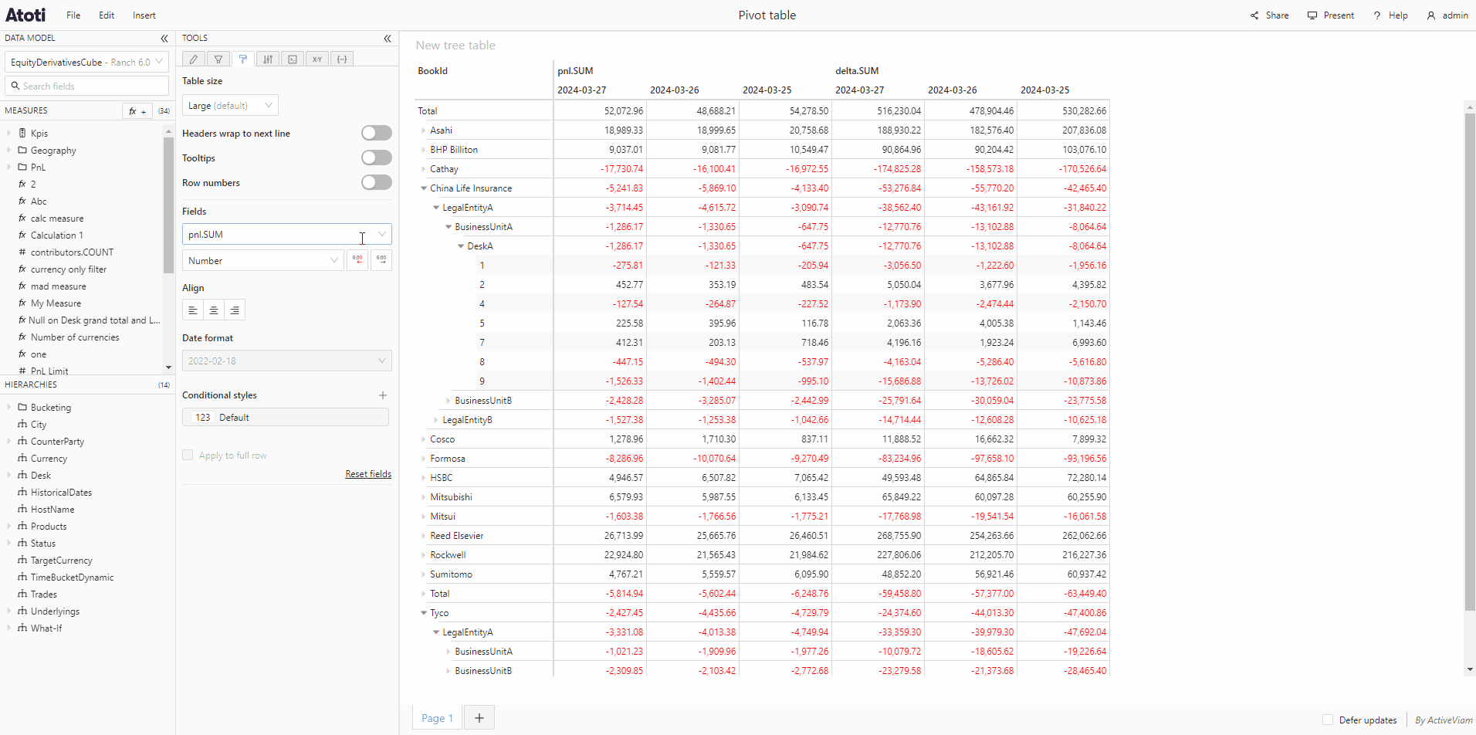Click the Present screen icon
The image size is (1476, 735).
tap(1312, 15)
